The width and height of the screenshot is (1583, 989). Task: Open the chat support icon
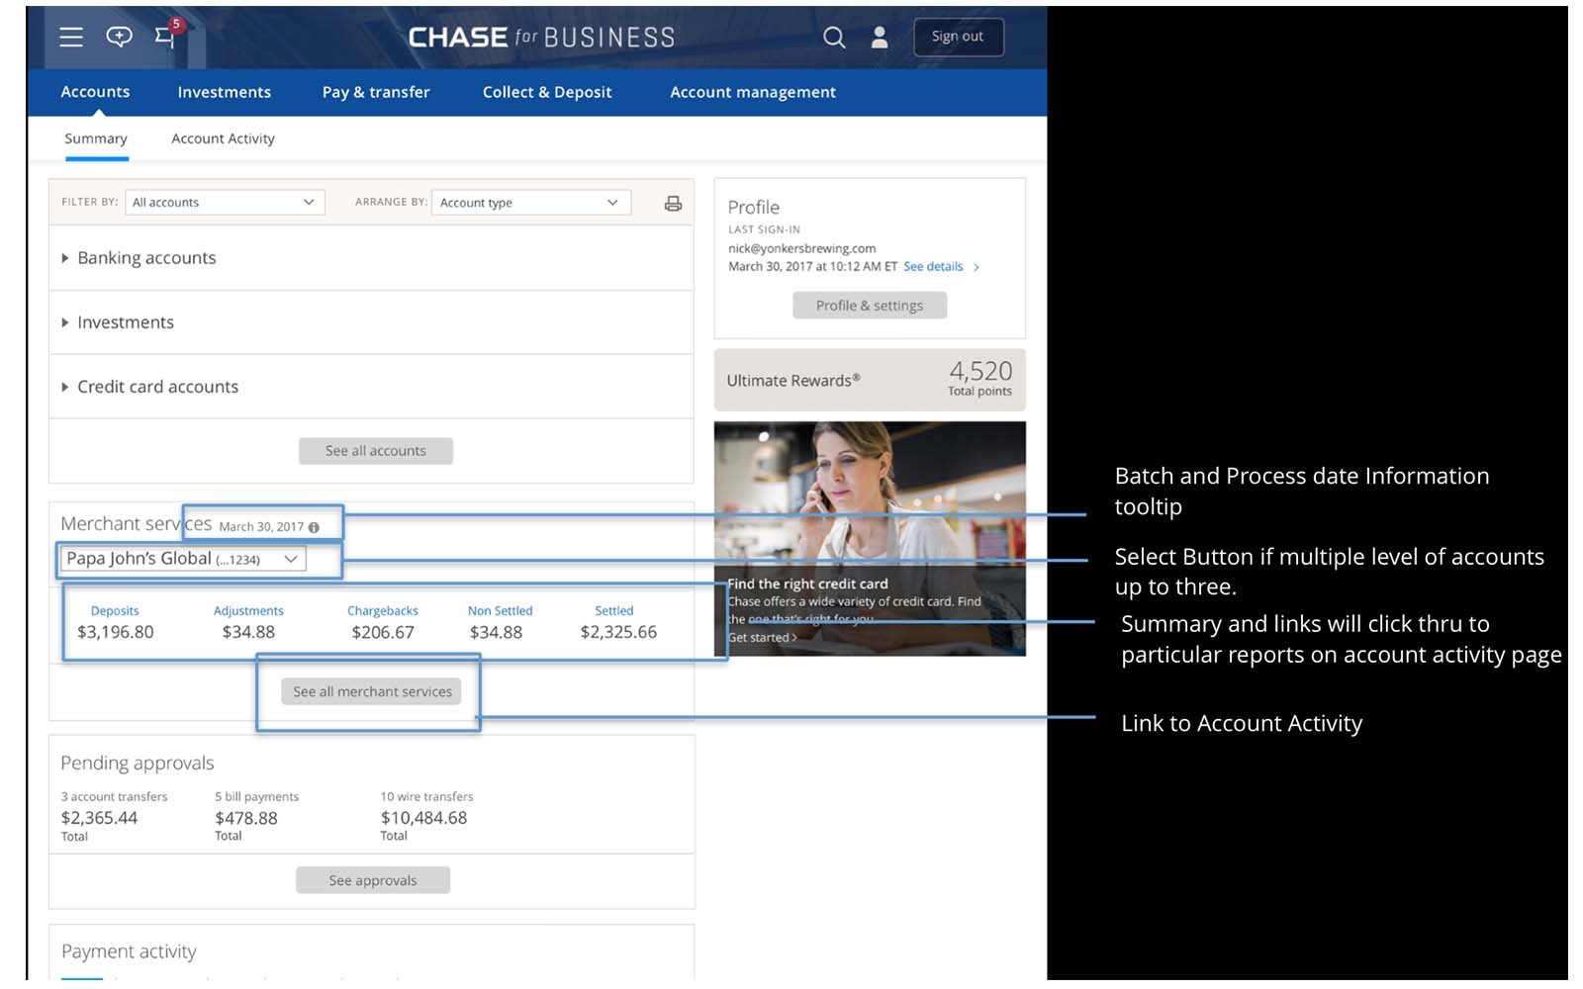click(x=119, y=38)
